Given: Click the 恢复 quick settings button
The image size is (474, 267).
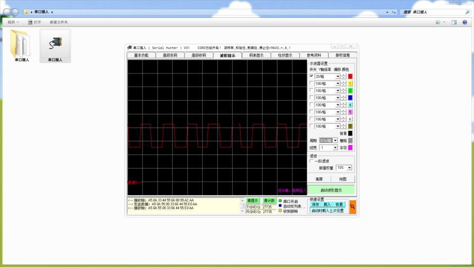Looking at the screenshot, I should 339,205.
